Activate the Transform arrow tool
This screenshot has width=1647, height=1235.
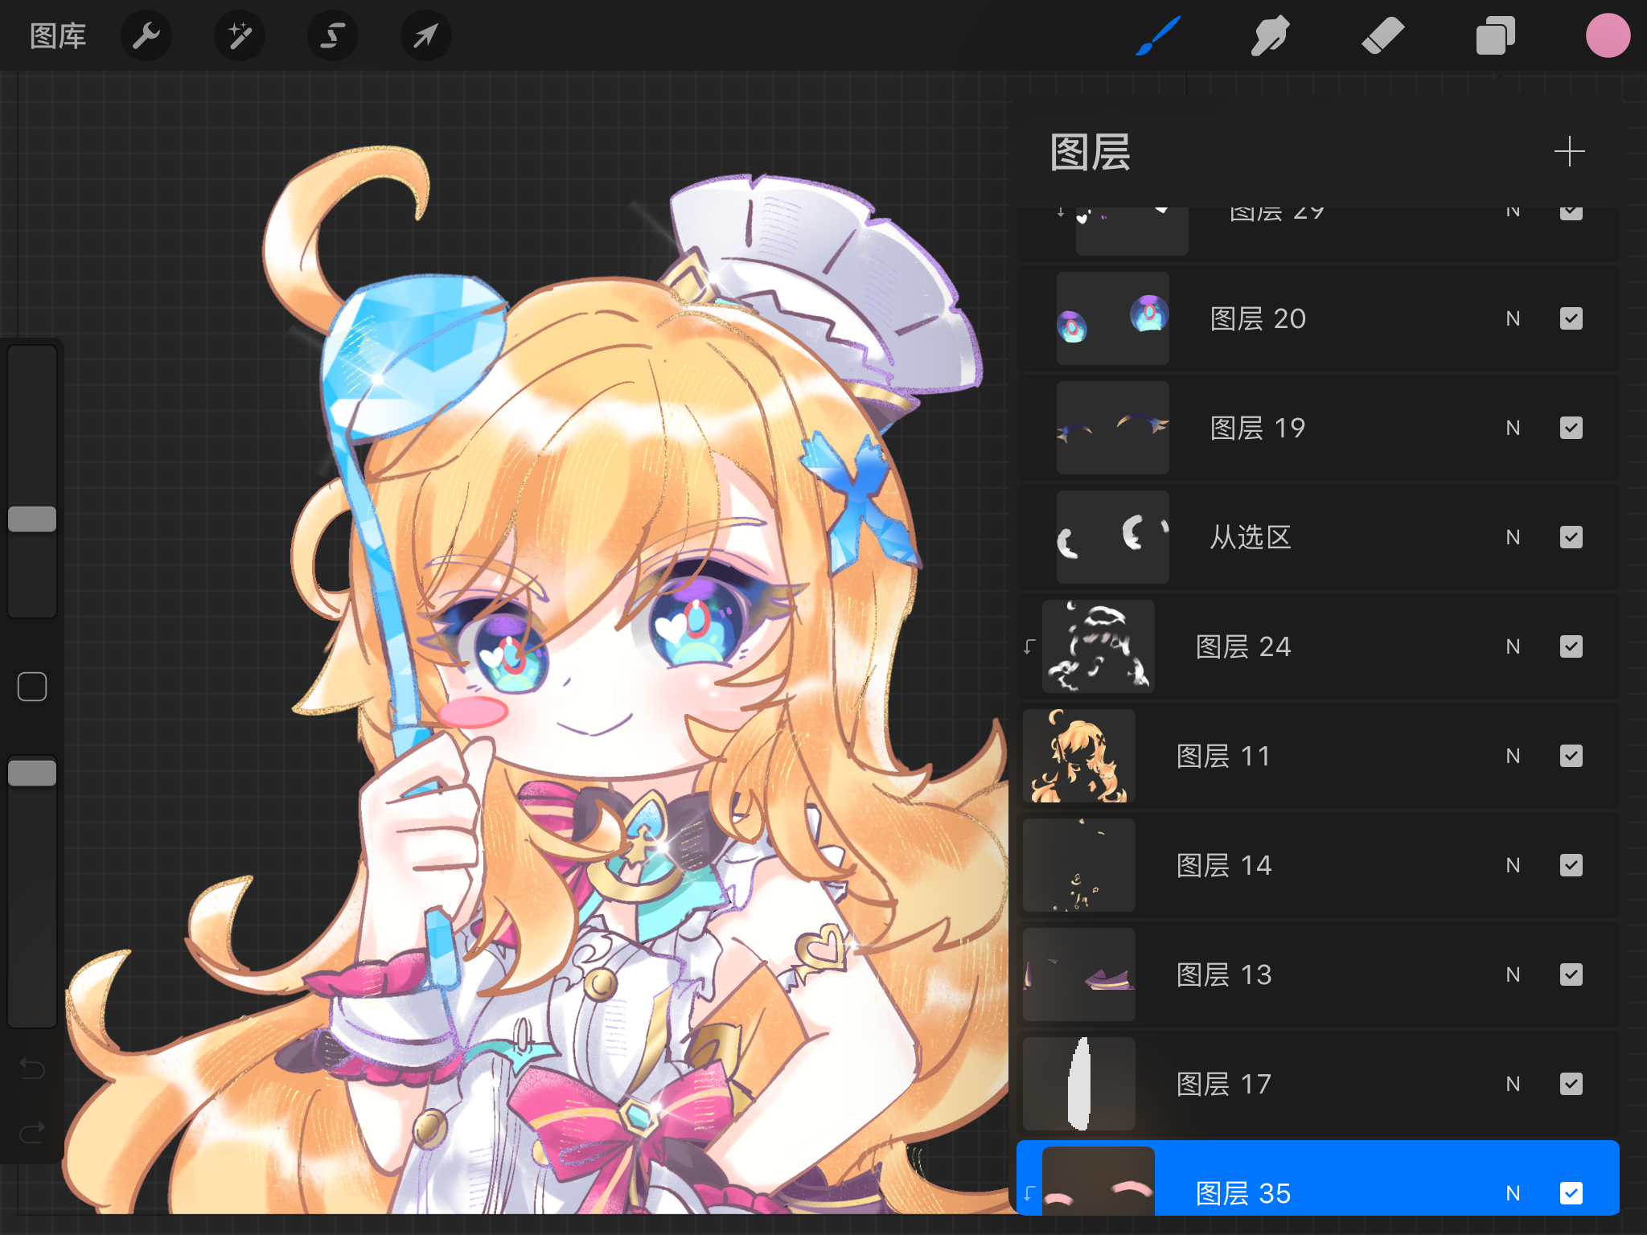click(x=426, y=36)
